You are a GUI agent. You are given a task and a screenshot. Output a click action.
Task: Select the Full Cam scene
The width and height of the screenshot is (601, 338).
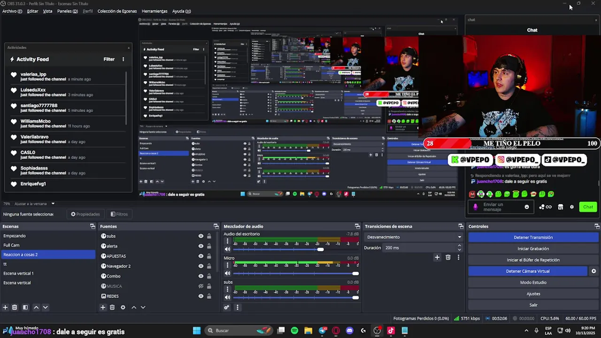47,245
